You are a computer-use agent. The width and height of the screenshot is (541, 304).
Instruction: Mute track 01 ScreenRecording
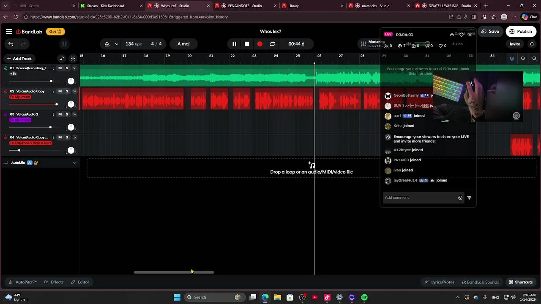point(60,68)
